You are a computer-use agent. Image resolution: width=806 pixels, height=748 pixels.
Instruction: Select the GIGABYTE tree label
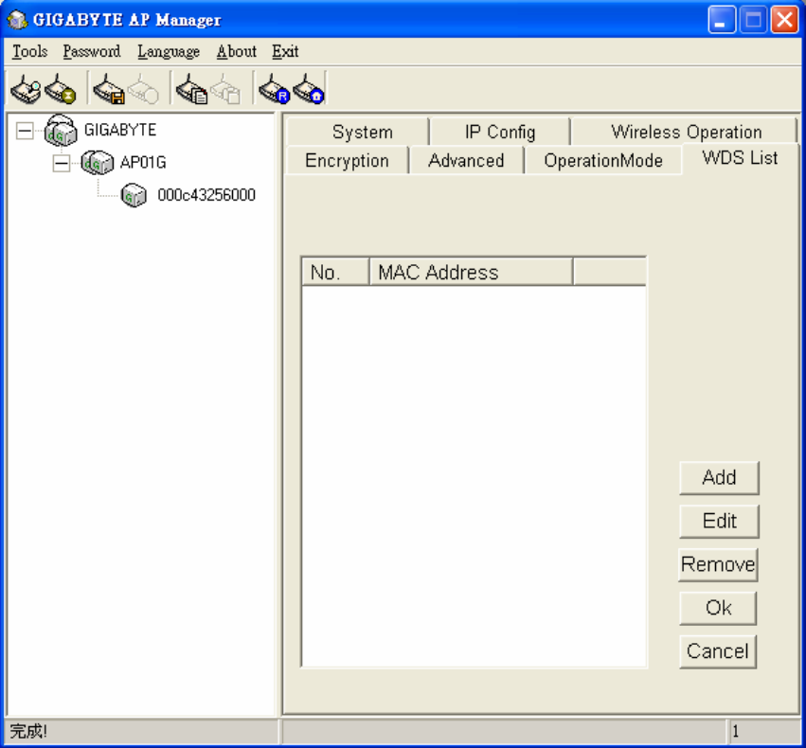coord(120,130)
